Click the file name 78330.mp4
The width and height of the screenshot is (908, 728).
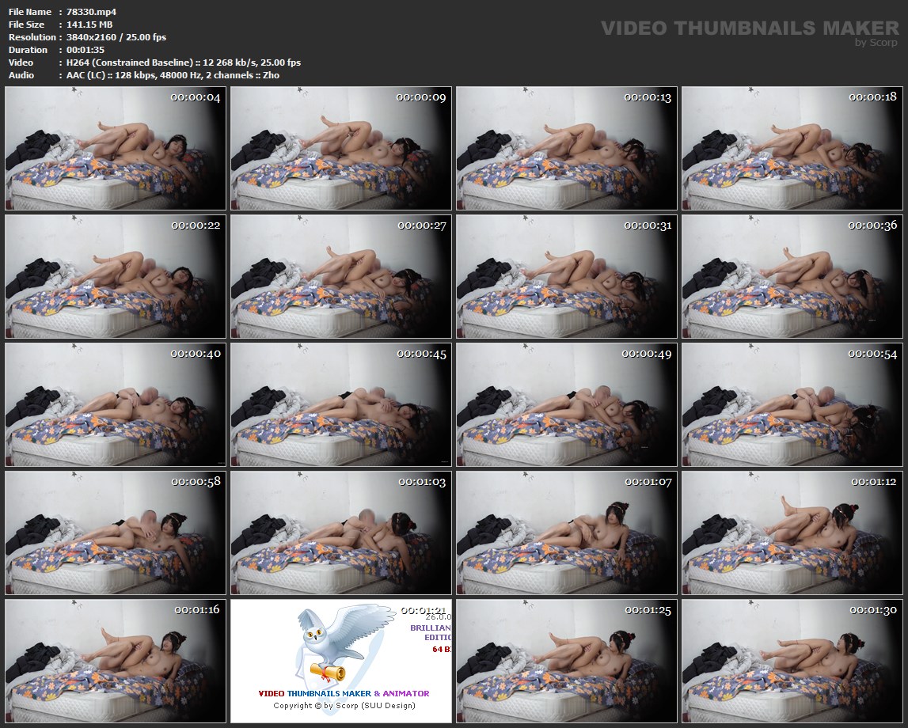92,12
